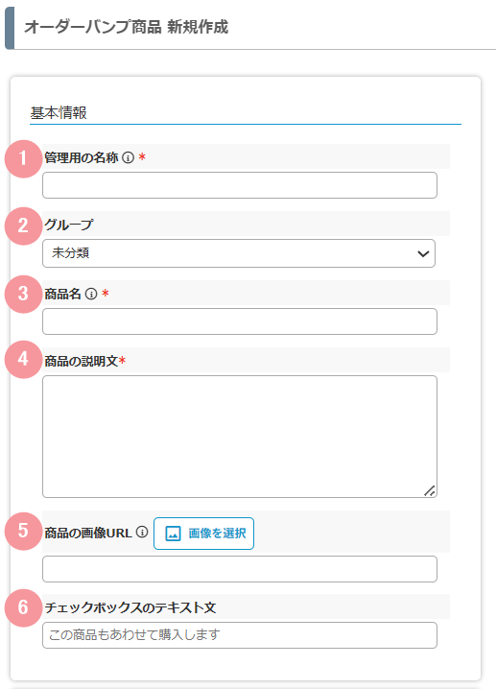This screenshot has height=689, width=496.
Task: Click info icon beside 商品名 label
Action: coord(91,294)
